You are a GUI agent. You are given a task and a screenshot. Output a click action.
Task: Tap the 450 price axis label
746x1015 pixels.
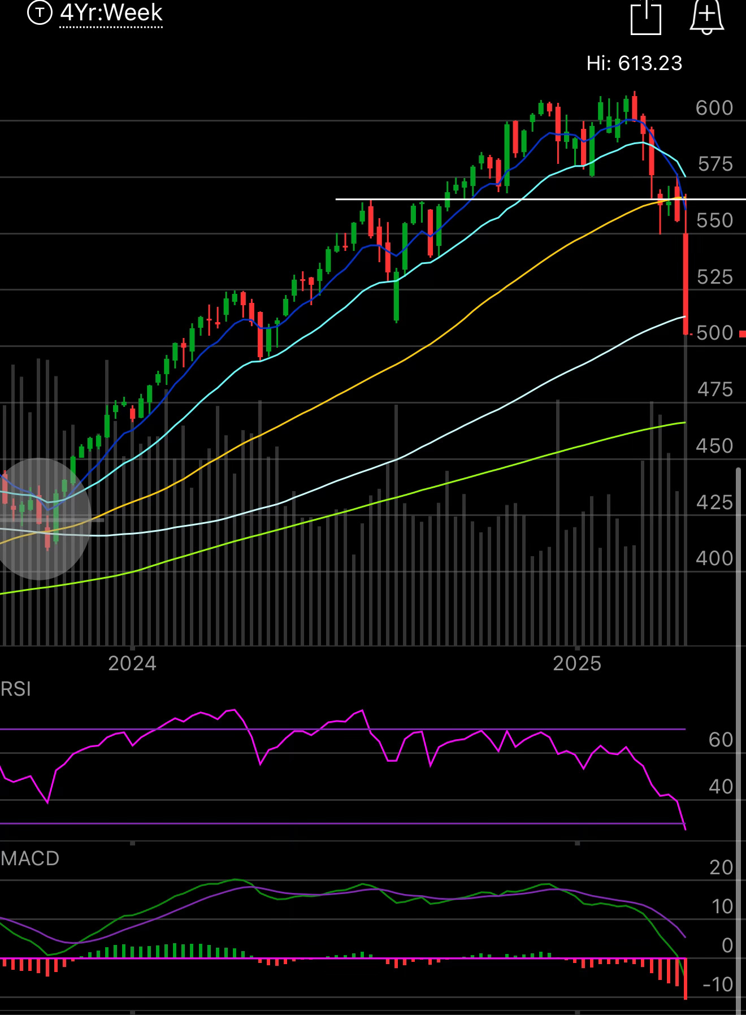click(715, 446)
